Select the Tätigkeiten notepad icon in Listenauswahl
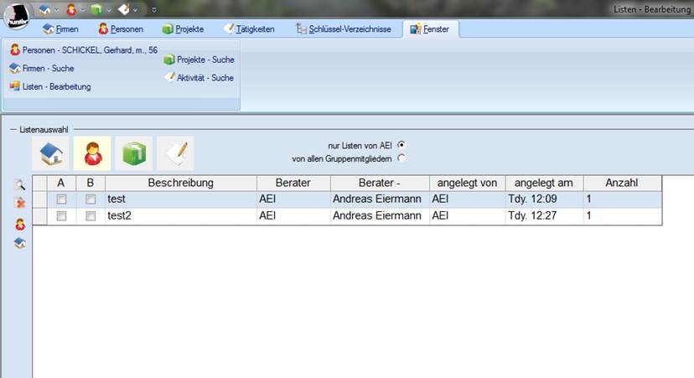Image resolution: width=694 pixels, height=378 pixels. pos(175,153)
